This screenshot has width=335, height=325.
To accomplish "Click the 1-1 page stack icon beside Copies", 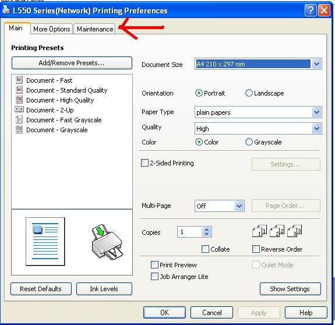I will pyautogui.click(x=259, y=231).
